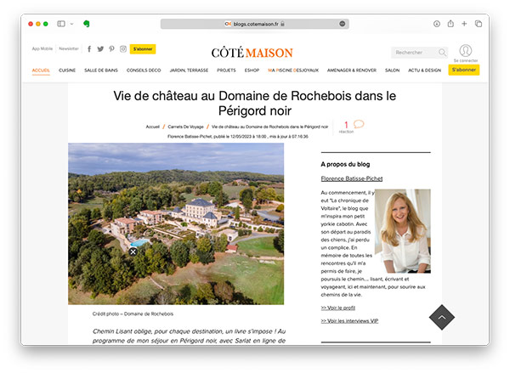Follow the Florence Batisse-Pichet link

click(x=352, y=178)
